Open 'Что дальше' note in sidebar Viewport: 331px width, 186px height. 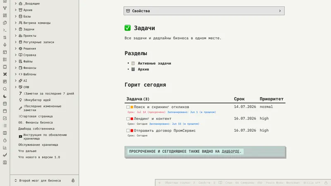pos(27,151)
